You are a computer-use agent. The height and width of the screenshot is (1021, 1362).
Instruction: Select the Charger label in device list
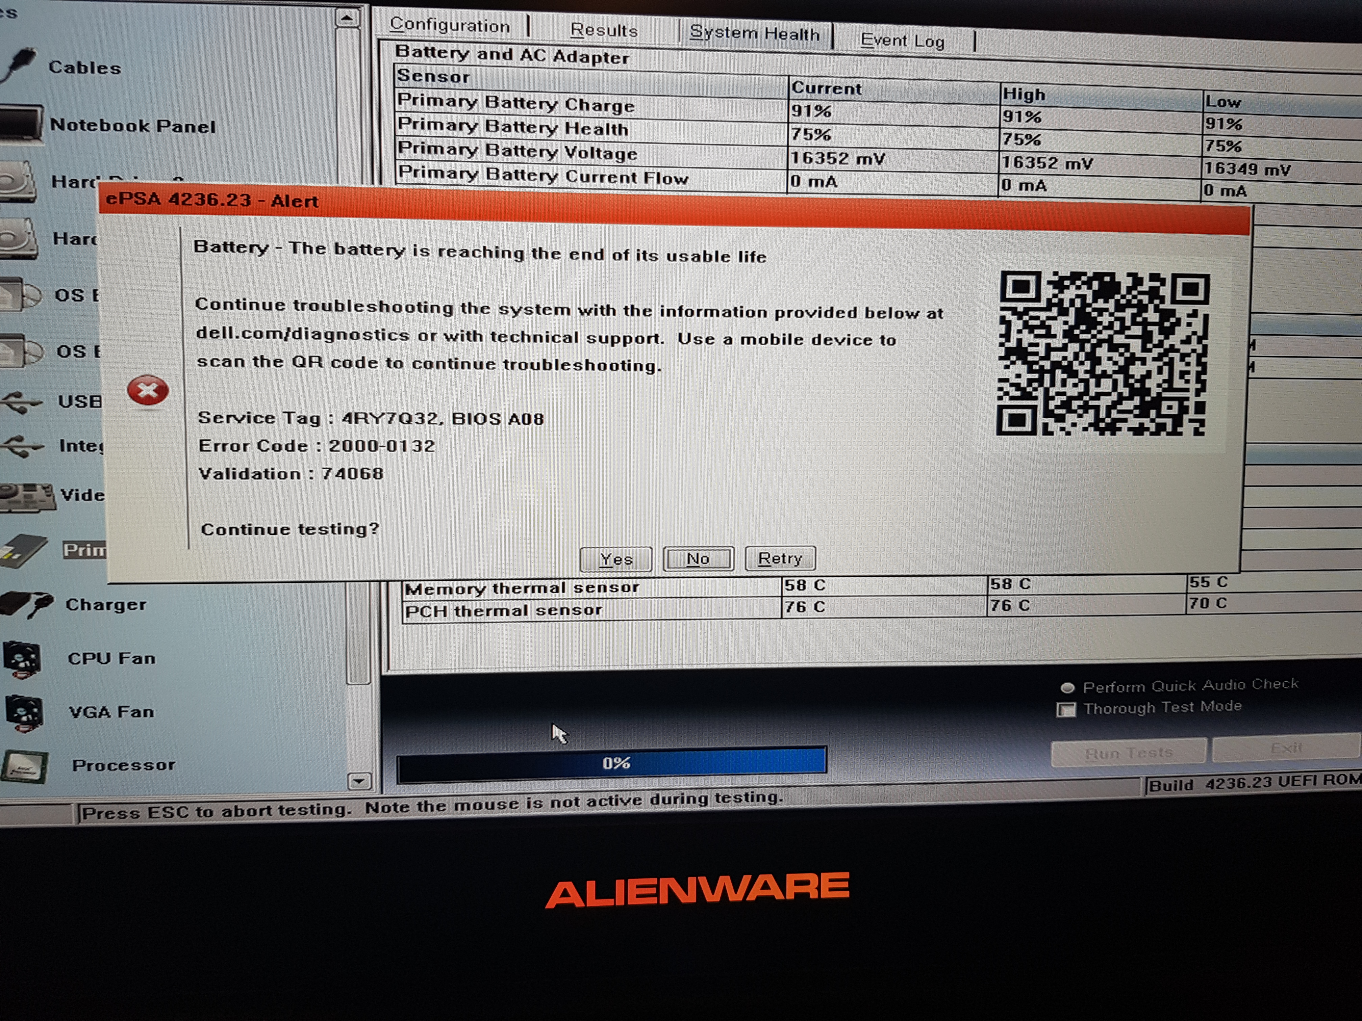pyautogui.click(x=106, y=604)
